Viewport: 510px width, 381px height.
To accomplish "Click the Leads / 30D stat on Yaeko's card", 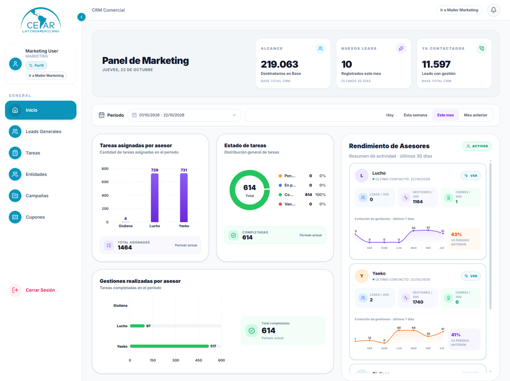I will 375,298.
